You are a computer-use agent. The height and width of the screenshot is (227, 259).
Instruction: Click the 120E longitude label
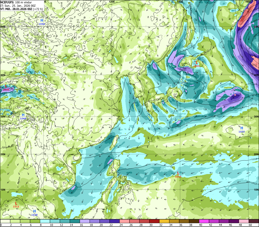point(112,2)
